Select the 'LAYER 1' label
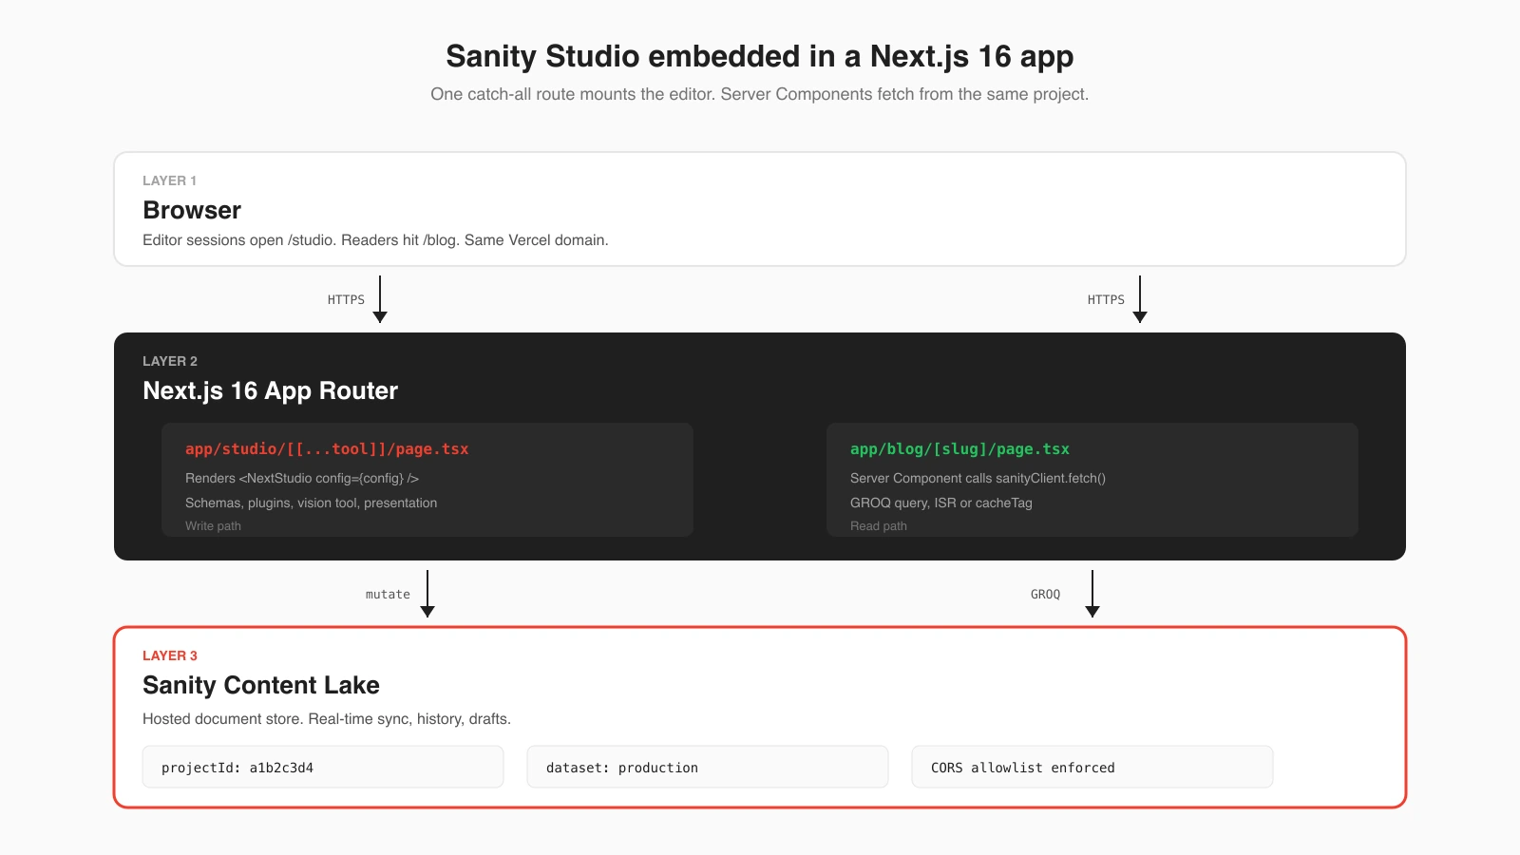 coord(169,180)
